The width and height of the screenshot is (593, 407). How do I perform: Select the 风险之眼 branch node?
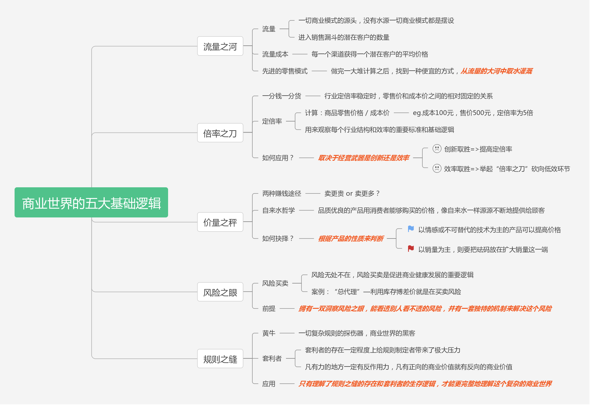(x=220, y=292)
